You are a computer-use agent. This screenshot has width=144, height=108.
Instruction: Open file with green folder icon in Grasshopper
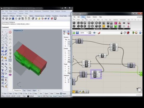point(74,33)
